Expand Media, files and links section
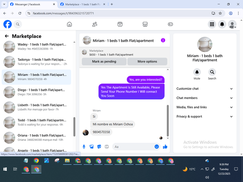 [205, 107]
